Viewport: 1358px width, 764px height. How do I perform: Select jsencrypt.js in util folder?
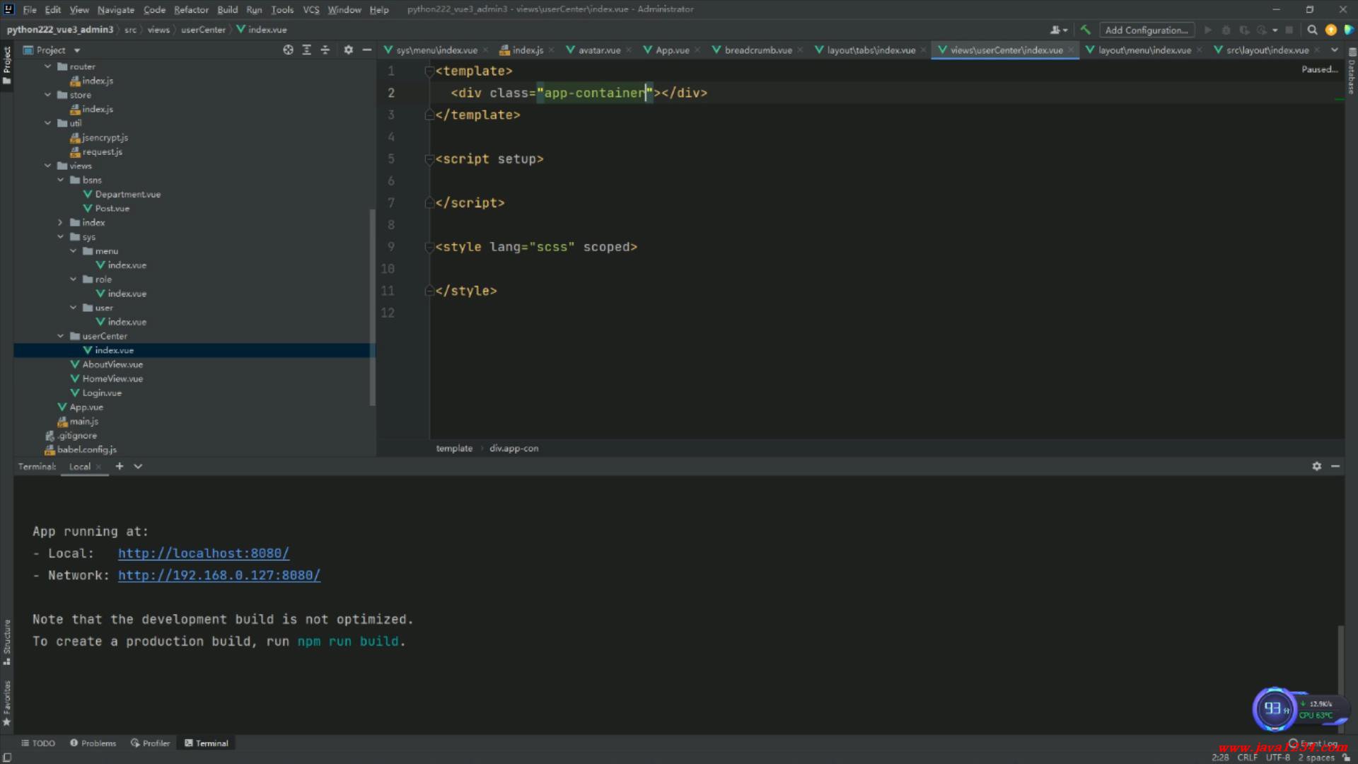point(105,137)
